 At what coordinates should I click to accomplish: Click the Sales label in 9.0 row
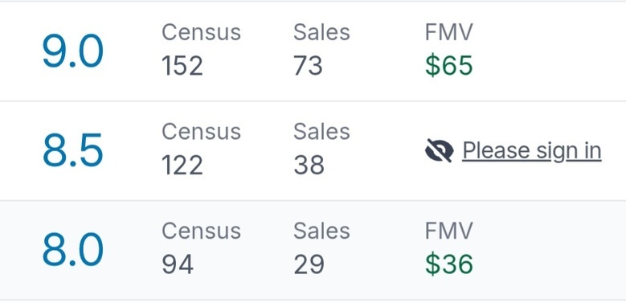321,32
